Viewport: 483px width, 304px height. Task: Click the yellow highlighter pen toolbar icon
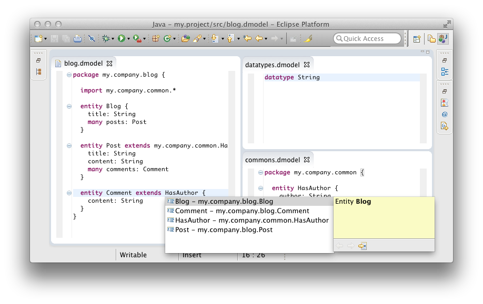308,38
